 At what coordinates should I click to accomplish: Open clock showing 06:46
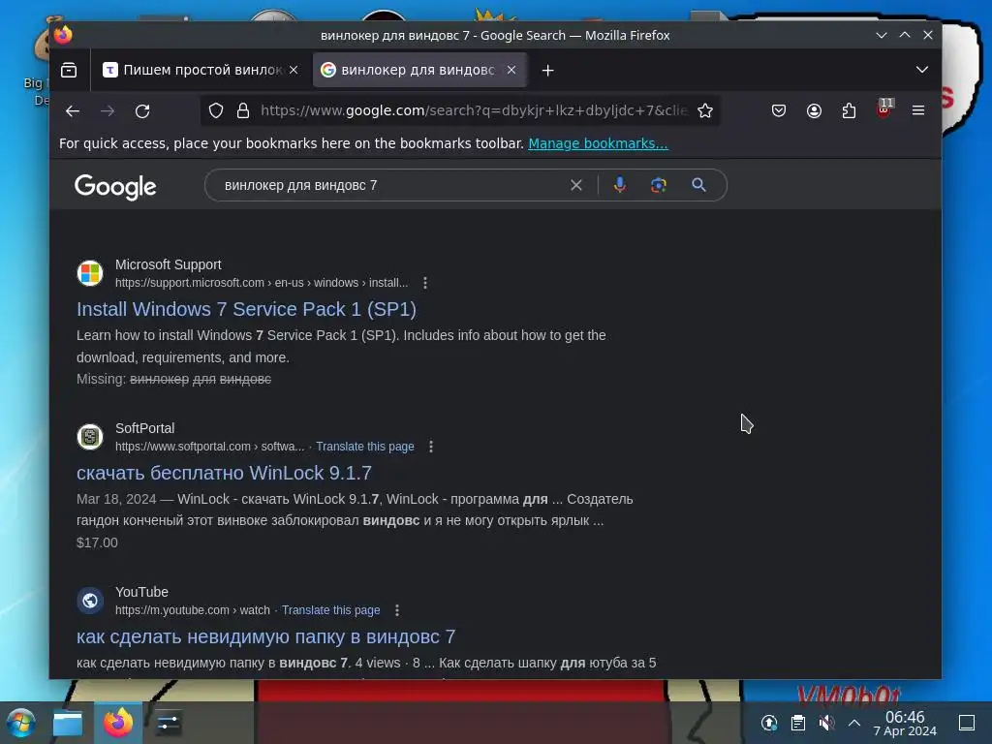pos(905,723)
